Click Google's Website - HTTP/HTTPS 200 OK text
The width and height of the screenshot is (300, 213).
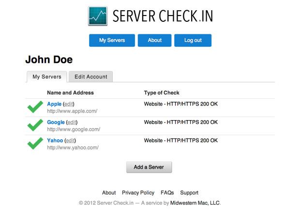point(181,122)
